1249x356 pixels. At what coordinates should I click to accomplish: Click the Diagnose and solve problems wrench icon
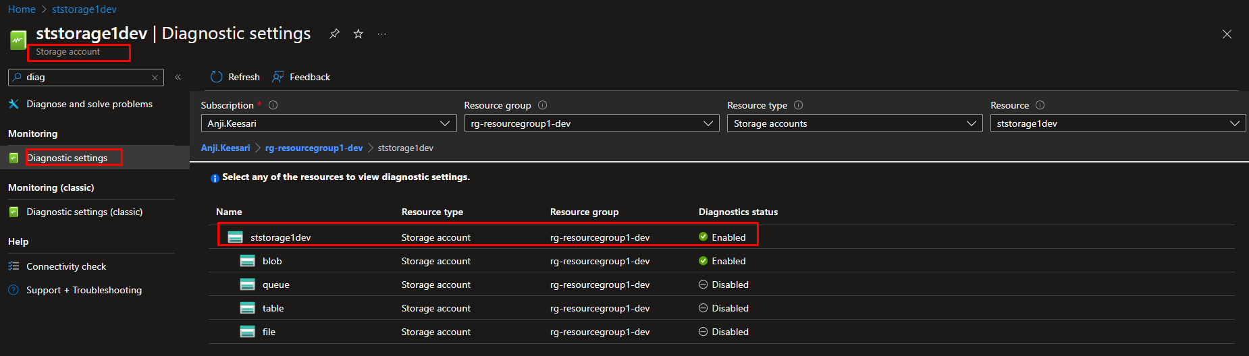click(x=14, y=104)
